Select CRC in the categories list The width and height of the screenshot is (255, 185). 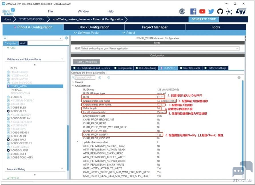(13, 48)
